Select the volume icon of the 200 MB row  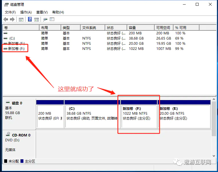click(x=5, y=33)
